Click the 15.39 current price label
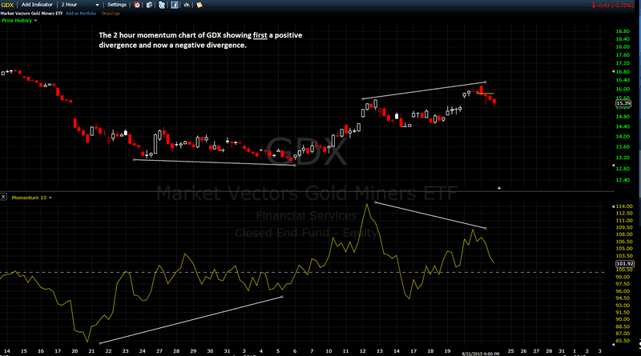Image resolution: width=641 pixels, height=356 pixels. coord(623,104)
